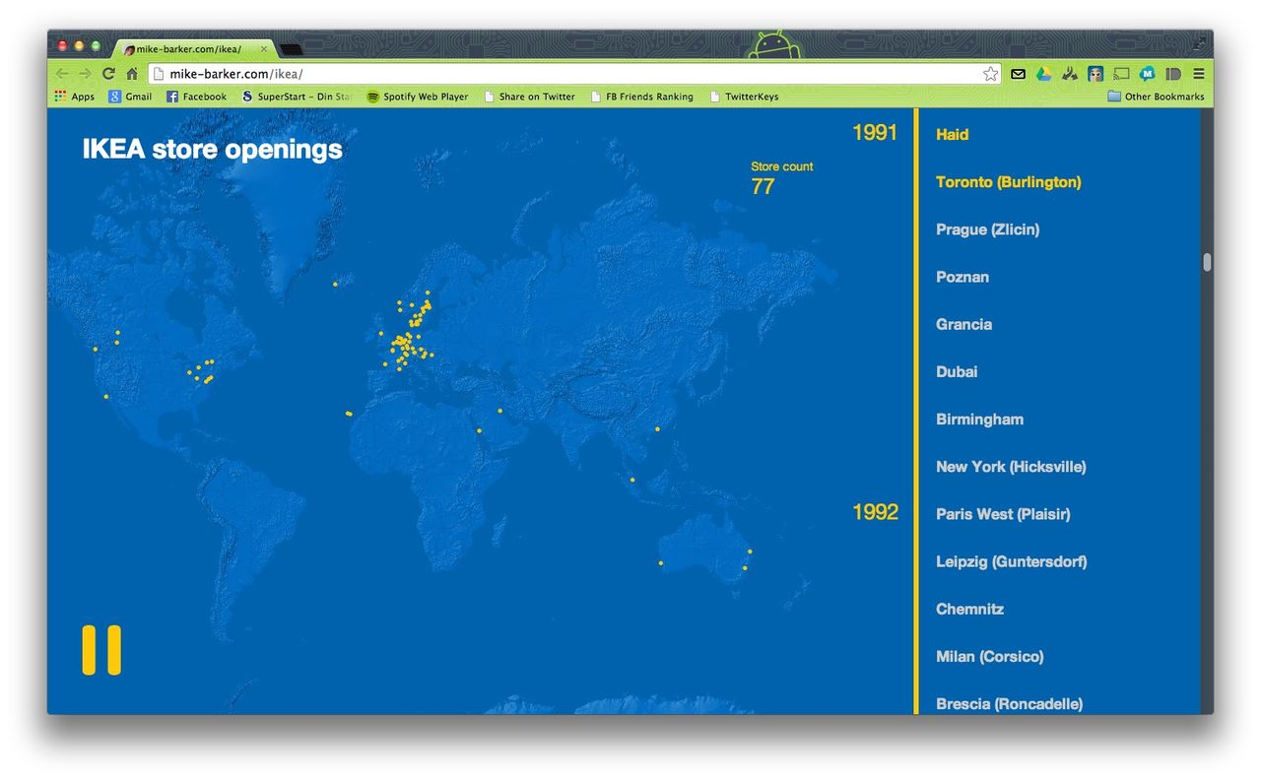
Task: Open the Google Drive extension
Action: pos(1043,74)
